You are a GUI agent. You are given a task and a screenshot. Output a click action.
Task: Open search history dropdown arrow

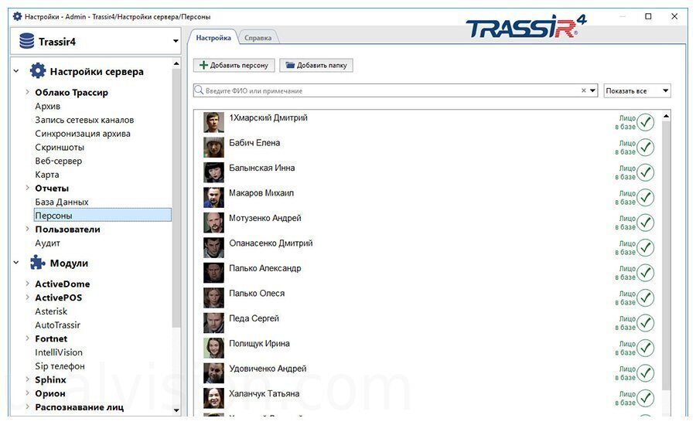(x=592, y=90)
